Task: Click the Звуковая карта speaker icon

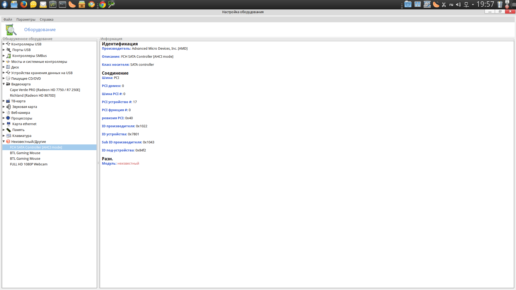Action: (x=8, y=107)
